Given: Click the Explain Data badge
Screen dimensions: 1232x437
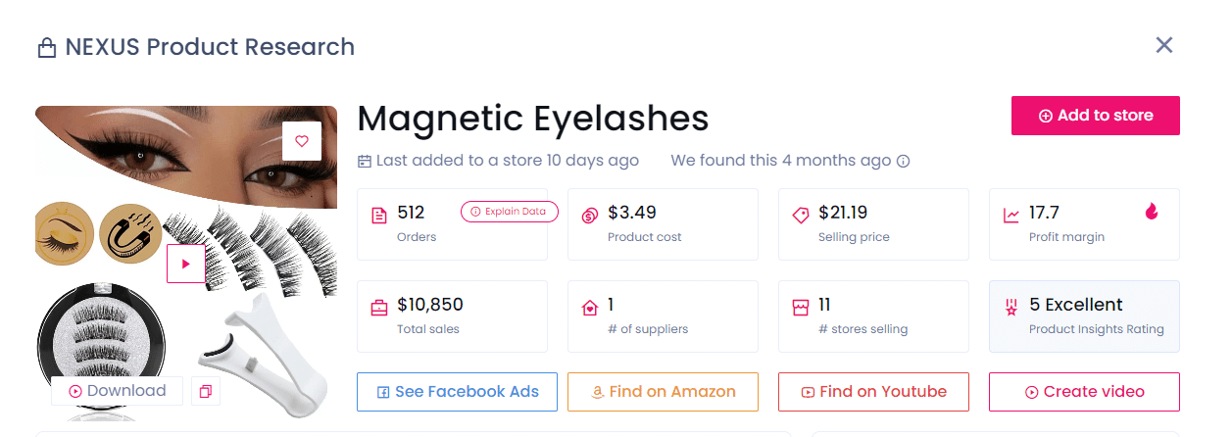Looking at the screenshot, I should tap(510, 212).
